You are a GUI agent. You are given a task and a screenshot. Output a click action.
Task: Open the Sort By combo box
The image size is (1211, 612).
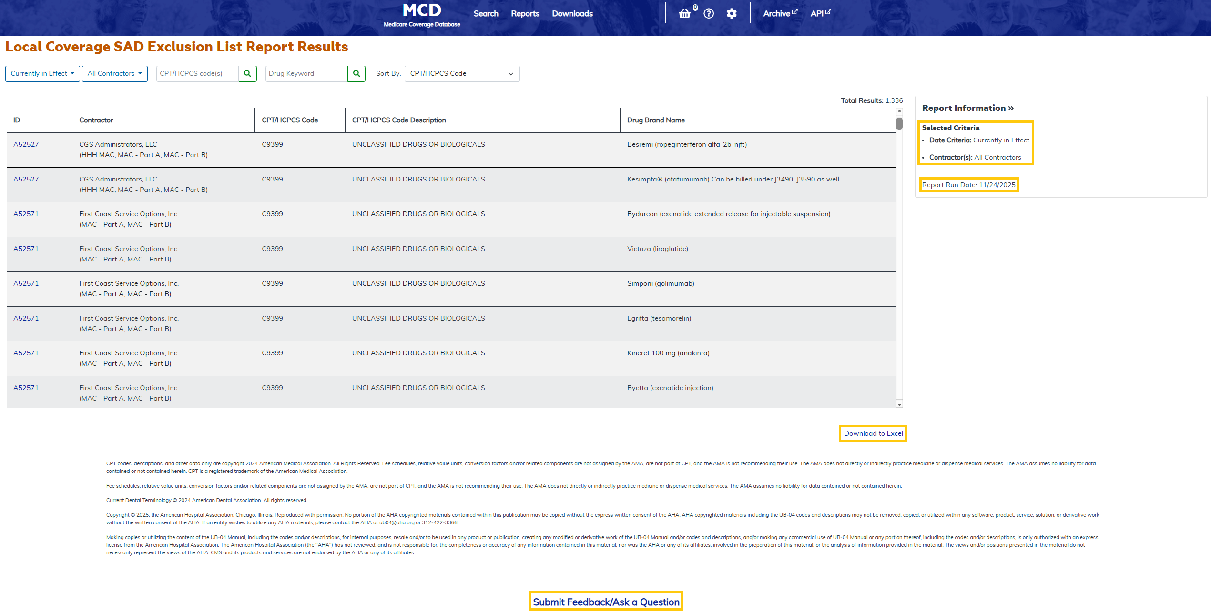[461, 73]
